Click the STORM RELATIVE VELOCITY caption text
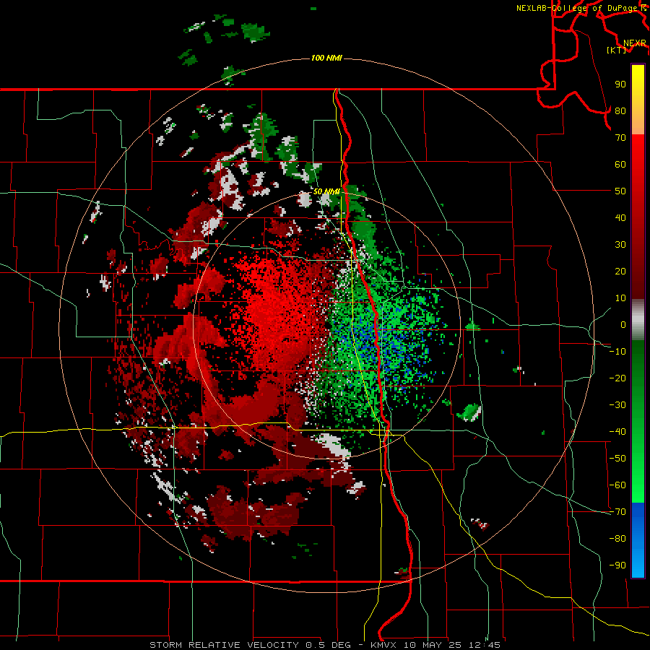650x650 pixels. coord(224,645)
